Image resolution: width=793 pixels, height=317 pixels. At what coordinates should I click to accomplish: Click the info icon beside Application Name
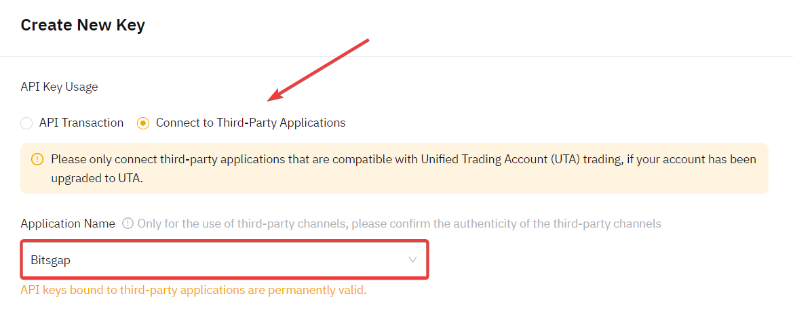128,224
